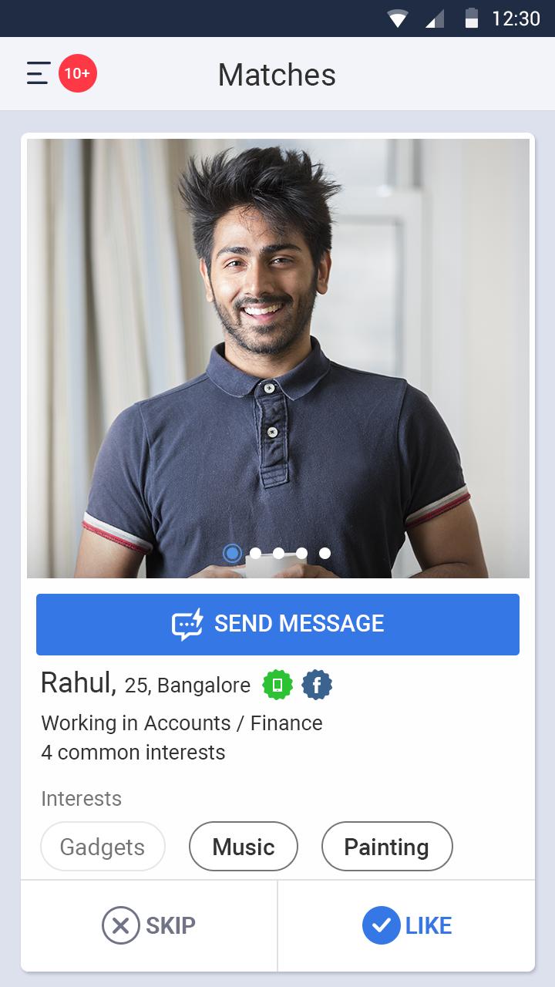Send a message to Rahul

(x=277, y=625)
